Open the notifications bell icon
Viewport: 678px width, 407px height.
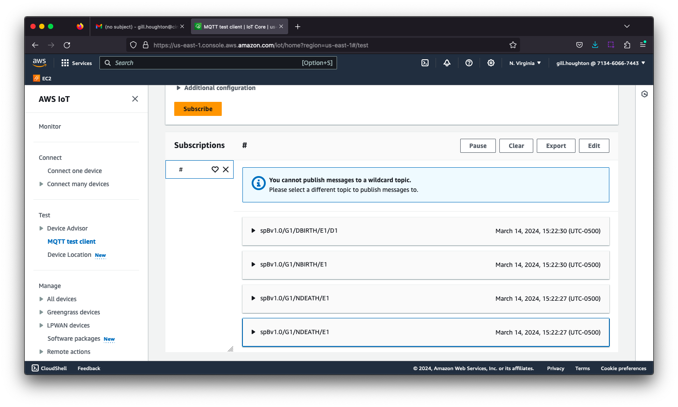coord(447,63)
